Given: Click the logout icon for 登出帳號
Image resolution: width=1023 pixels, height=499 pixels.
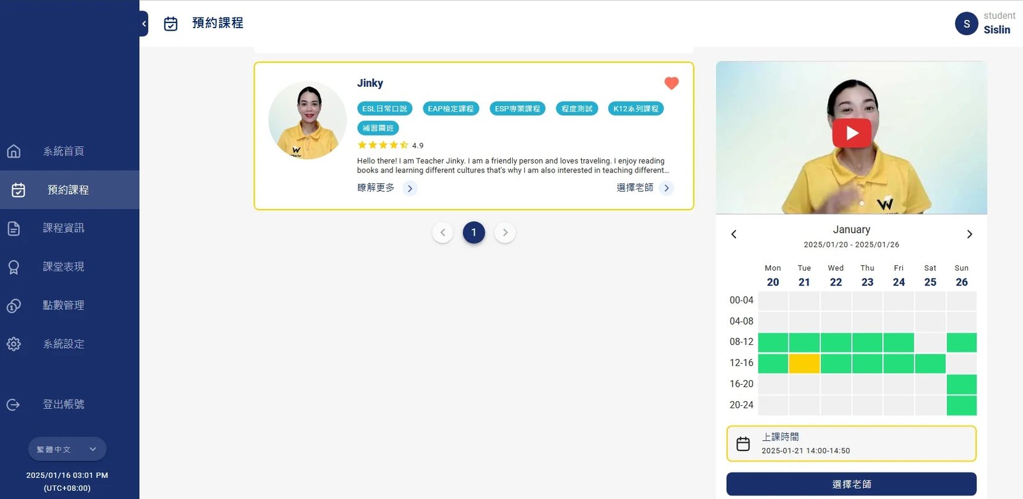Looking at the screenshot, I should tap(13, 404).
